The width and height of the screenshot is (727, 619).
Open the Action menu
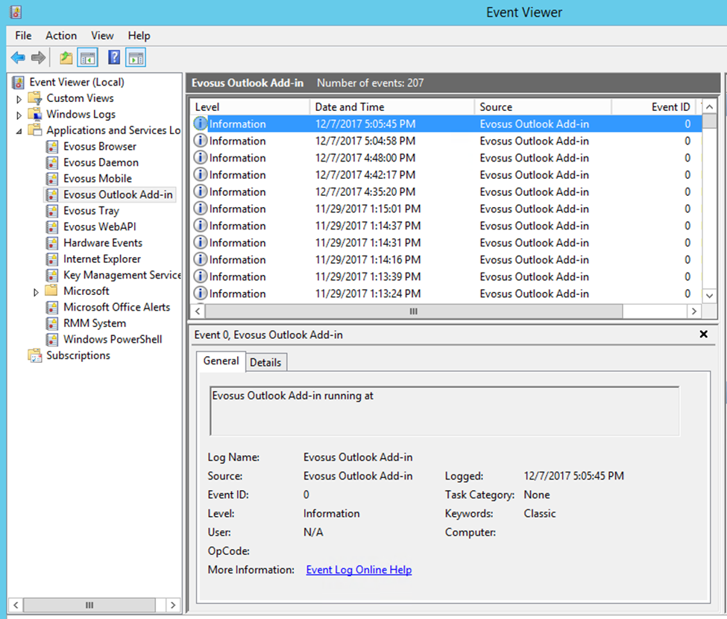click(61, 36)
